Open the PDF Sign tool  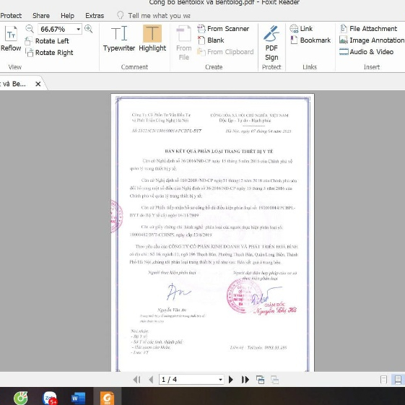(x=271, y=43)
